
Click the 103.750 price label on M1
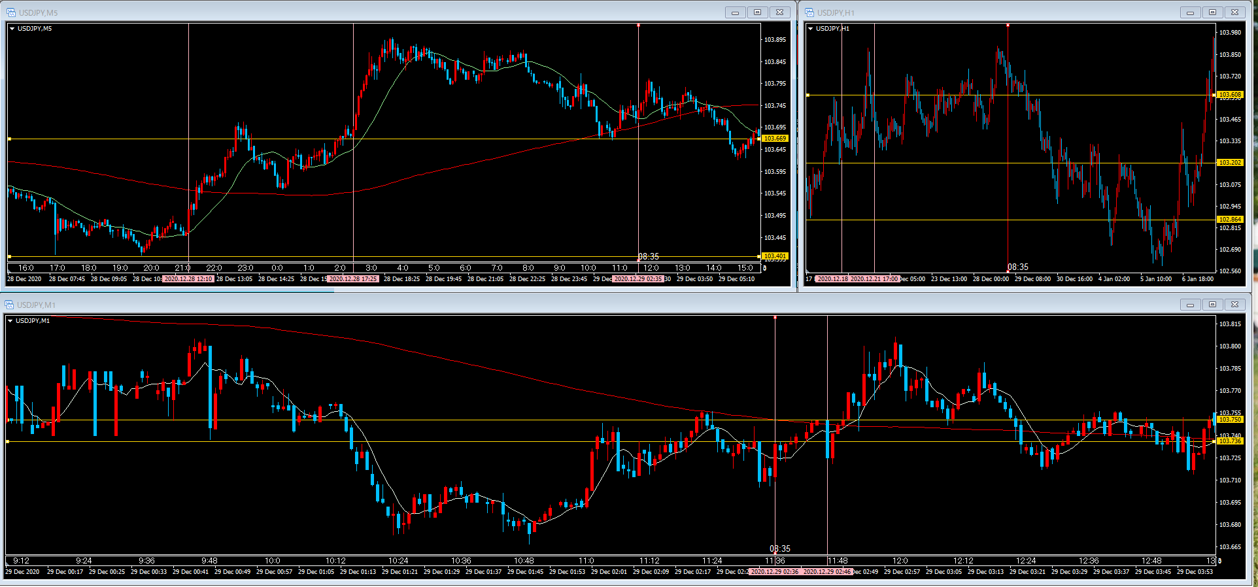(1230, 420)
